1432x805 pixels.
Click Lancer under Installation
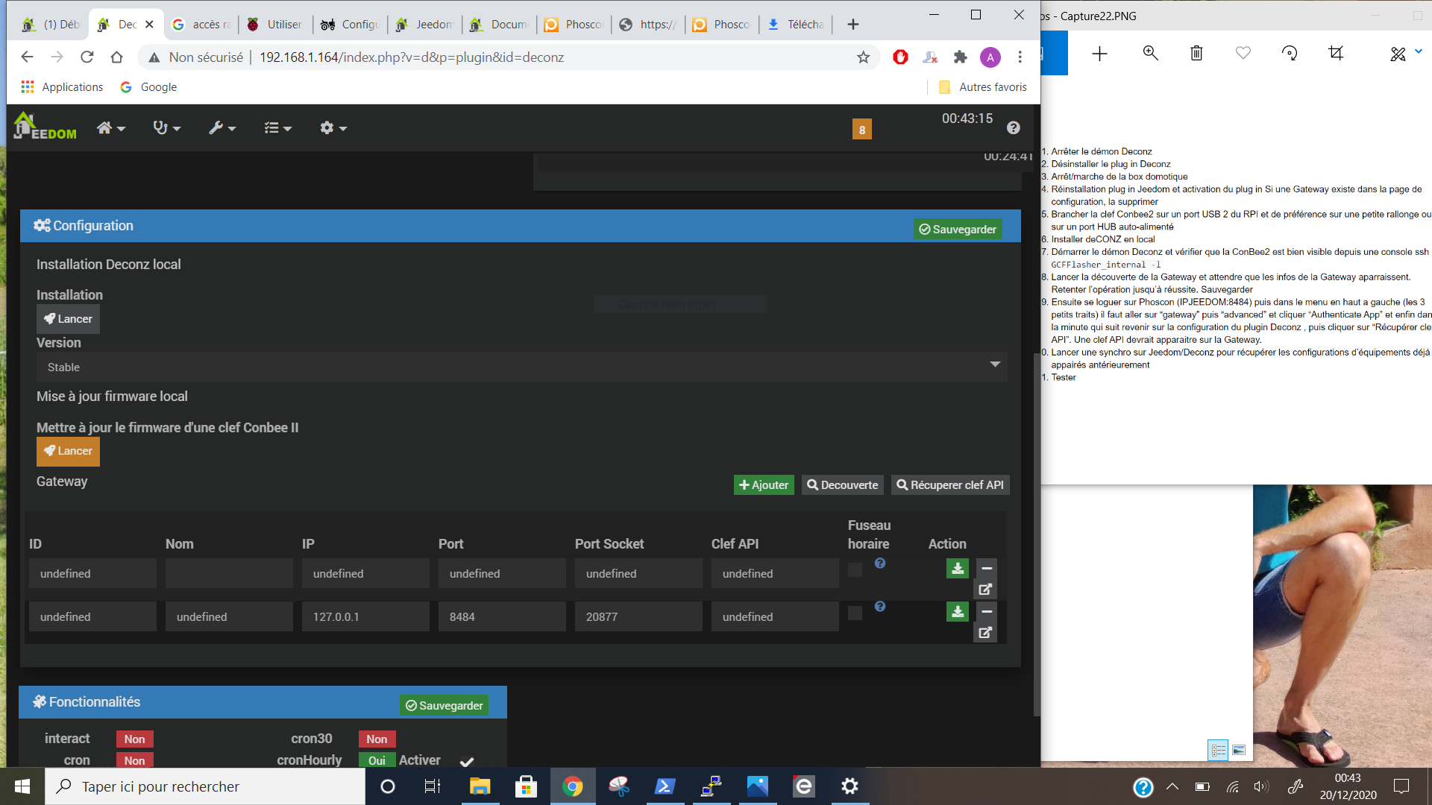coord(68,319)
